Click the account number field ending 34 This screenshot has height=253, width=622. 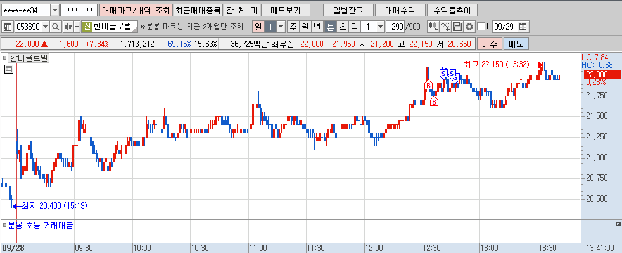(x=26, y=10)
